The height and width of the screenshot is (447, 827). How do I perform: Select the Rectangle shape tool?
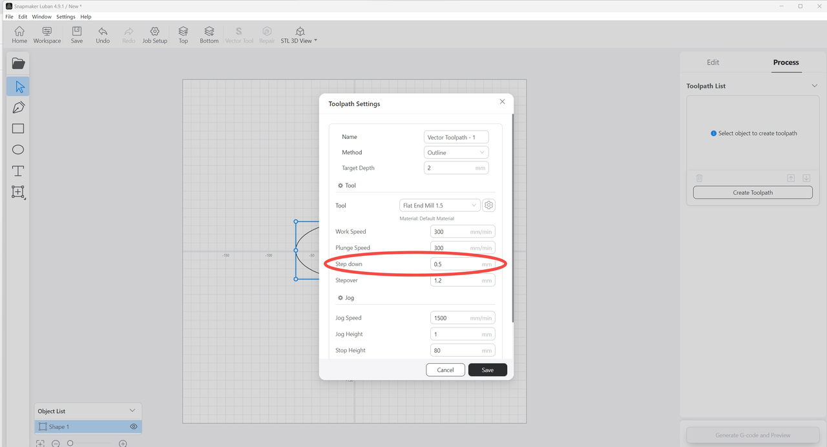click(18, 129)
